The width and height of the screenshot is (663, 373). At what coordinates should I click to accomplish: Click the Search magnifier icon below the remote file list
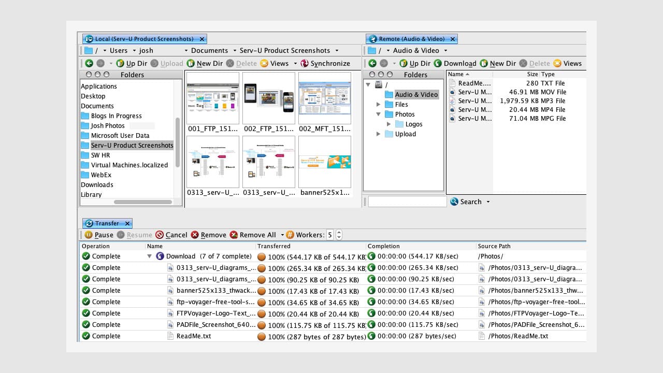pos(454,202)
